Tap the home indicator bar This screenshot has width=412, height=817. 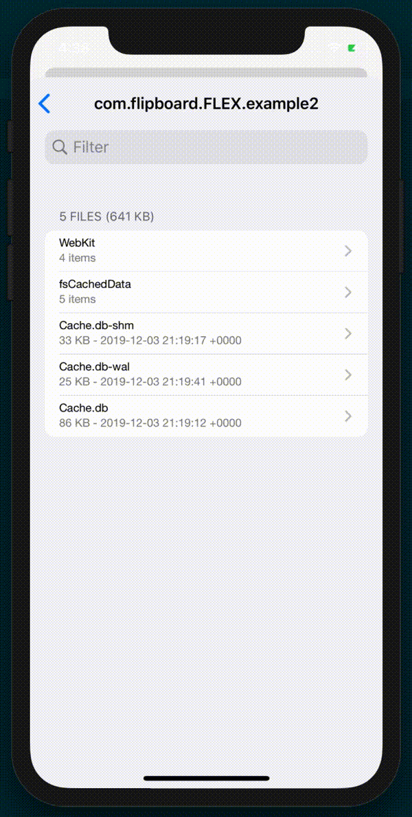pyautogui.click(x=206, y=779)
